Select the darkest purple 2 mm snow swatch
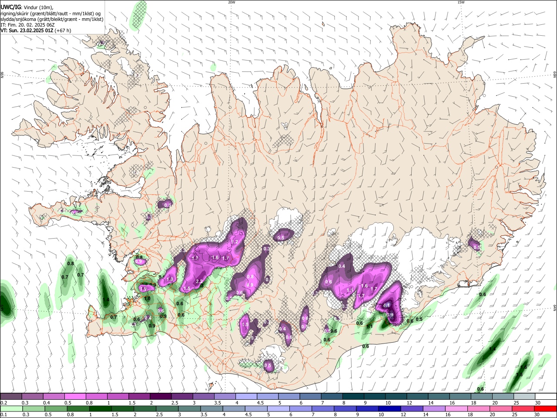557x418 pixels. (x=161, y=397)
